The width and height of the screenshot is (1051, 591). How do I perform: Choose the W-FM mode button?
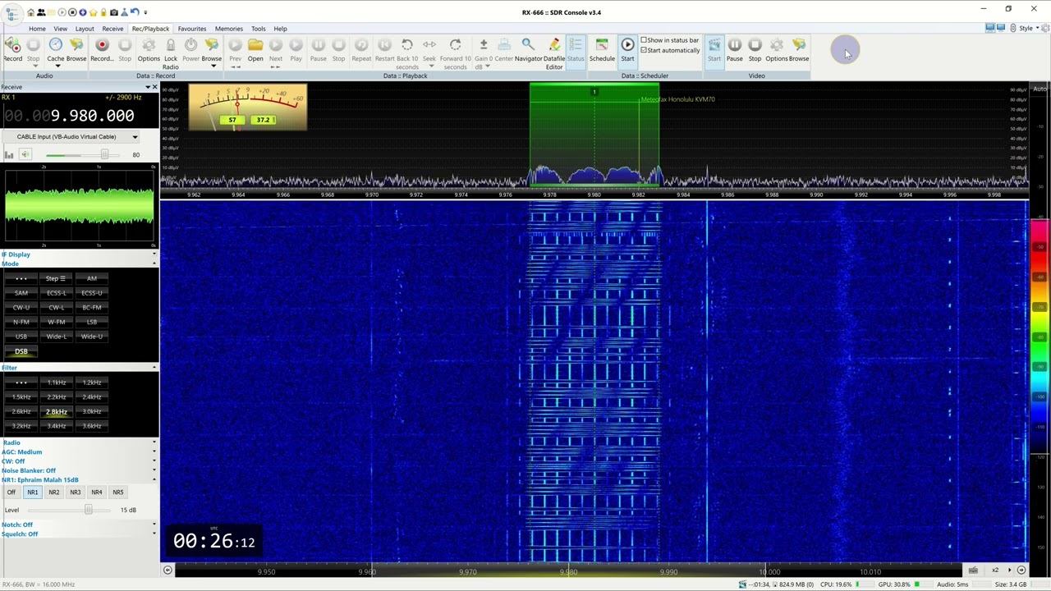coord(57,322)
